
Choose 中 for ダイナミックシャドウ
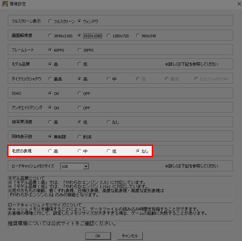coord(109,79)
